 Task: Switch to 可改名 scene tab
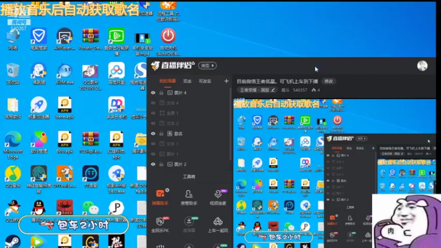click(205, 81)
